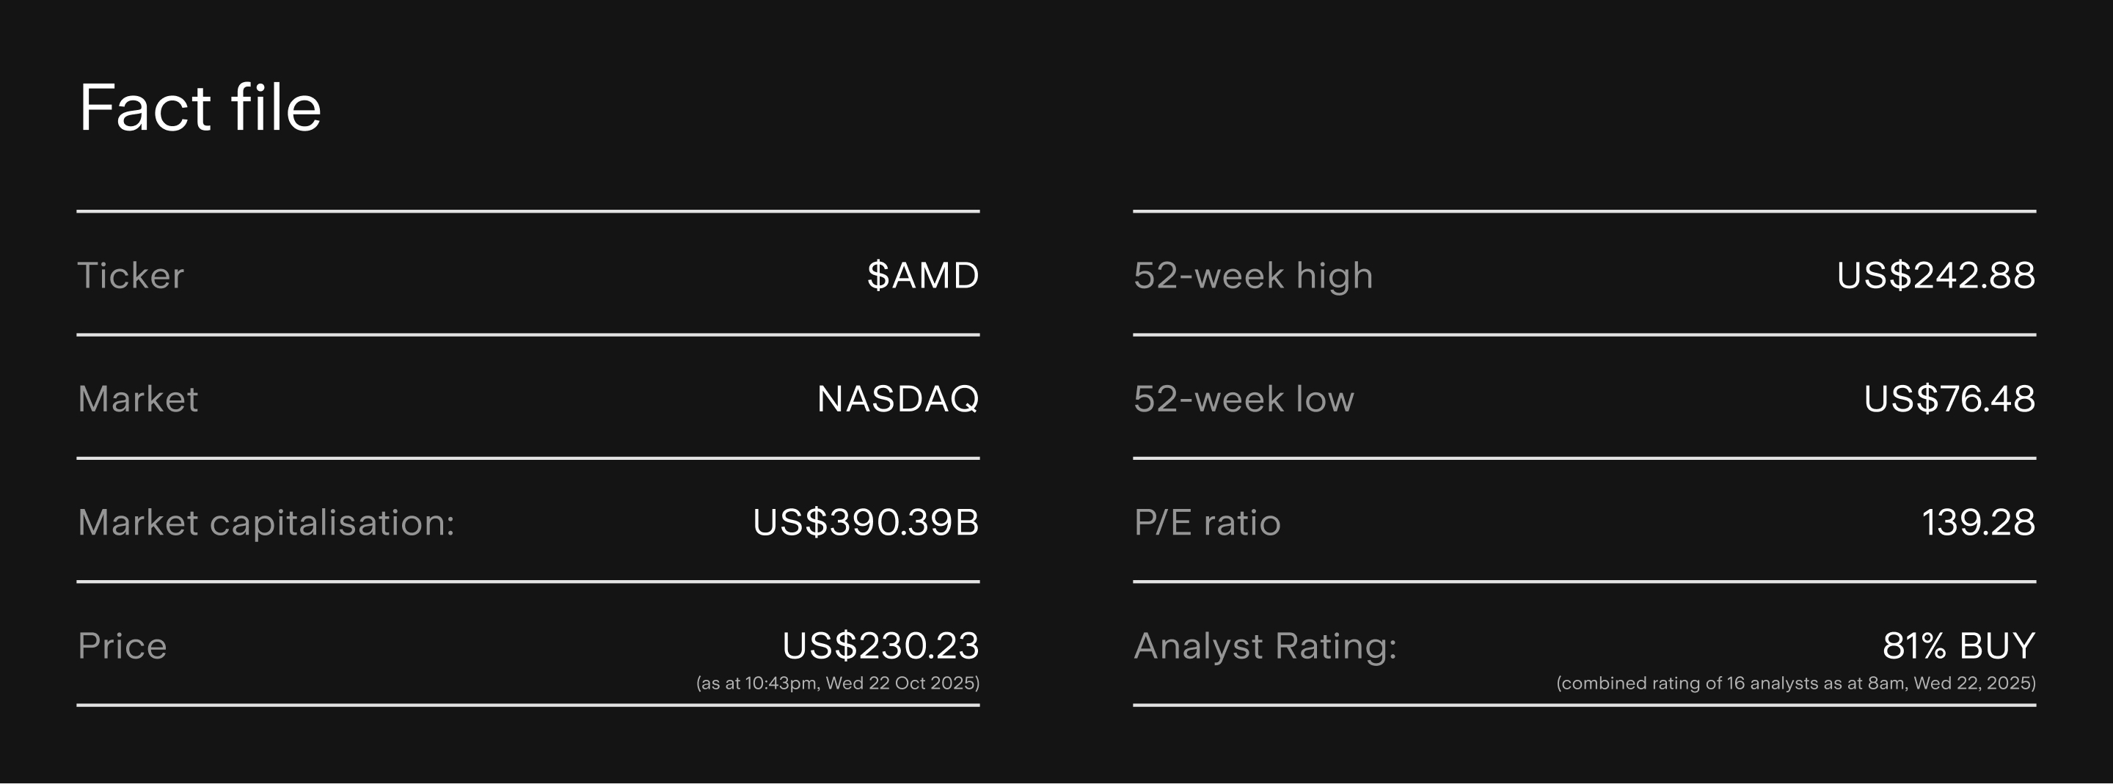This screenshot has width=2113, height=784.
Task: Select the US$242.88 value
Action: 1935,276
